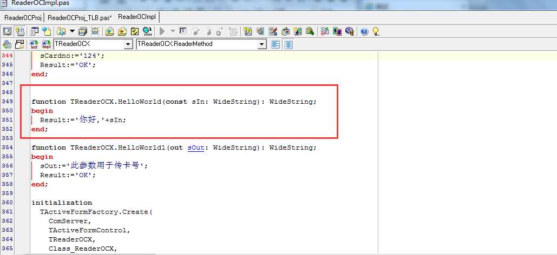
Task: Click the Add File to Project icon
Action: click(x=110, y=31)
